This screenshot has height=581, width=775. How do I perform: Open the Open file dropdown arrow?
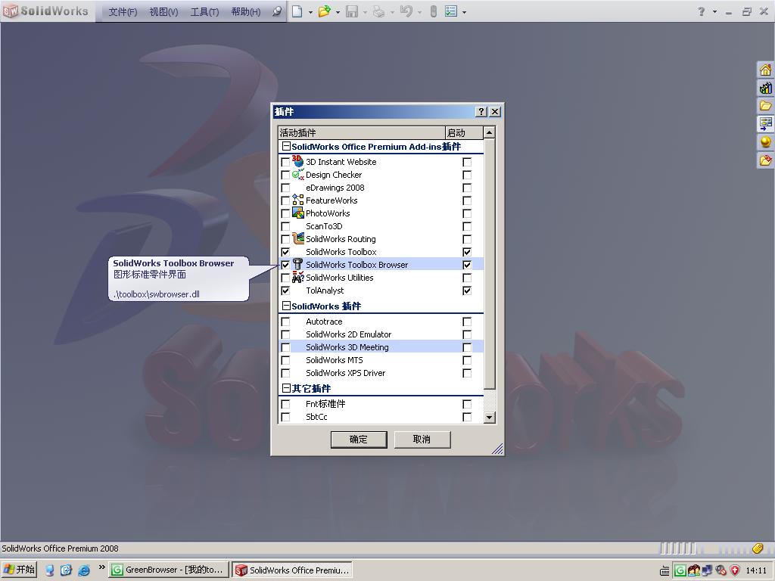pos(338,12)
